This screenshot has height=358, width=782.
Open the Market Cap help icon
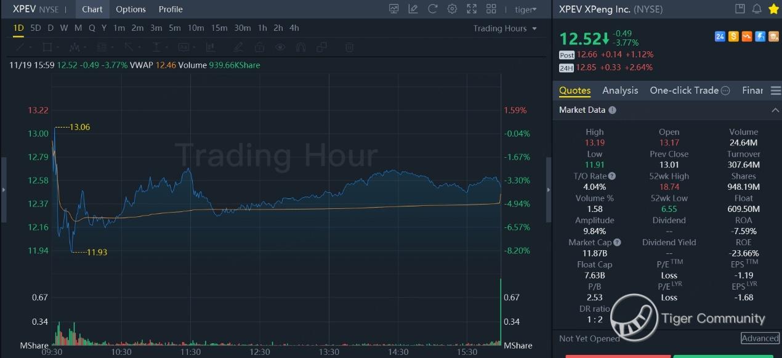coord(617,243)
